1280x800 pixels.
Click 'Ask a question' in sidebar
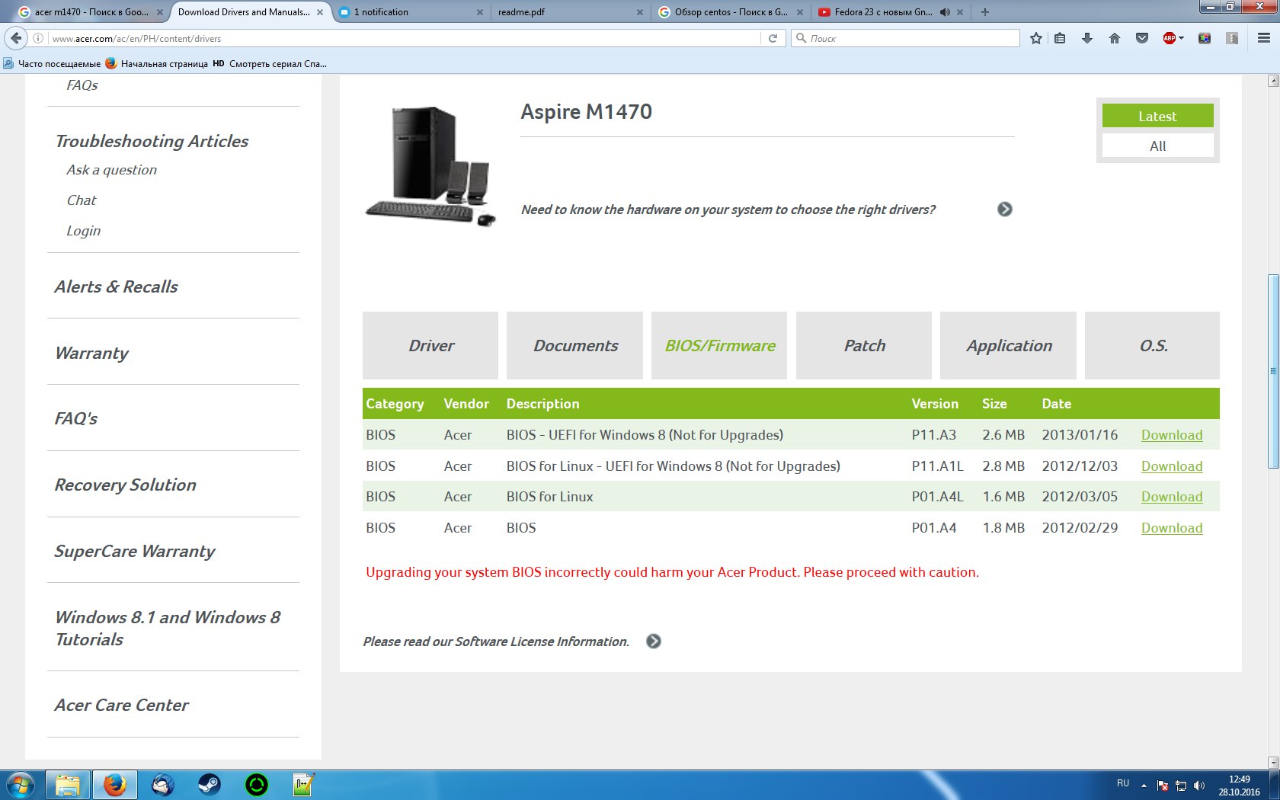pyautogui.click(x=111, y=170)
